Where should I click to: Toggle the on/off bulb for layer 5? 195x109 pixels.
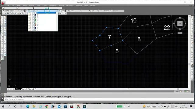[29, 27]
